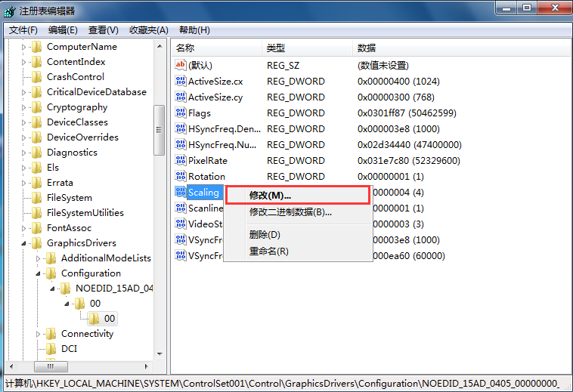Screen dimensions: 573x392
Task: Click the FileSystem folder icon
Action: [x=36, y=198]
